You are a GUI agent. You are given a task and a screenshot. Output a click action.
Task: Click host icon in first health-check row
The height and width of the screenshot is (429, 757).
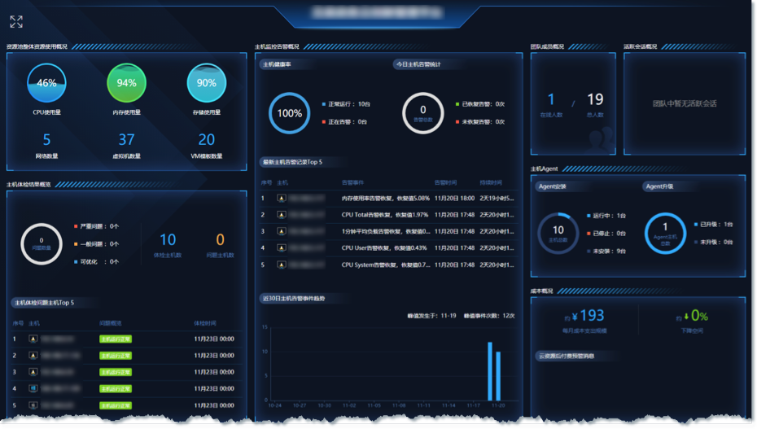click(x=33, y=339)
